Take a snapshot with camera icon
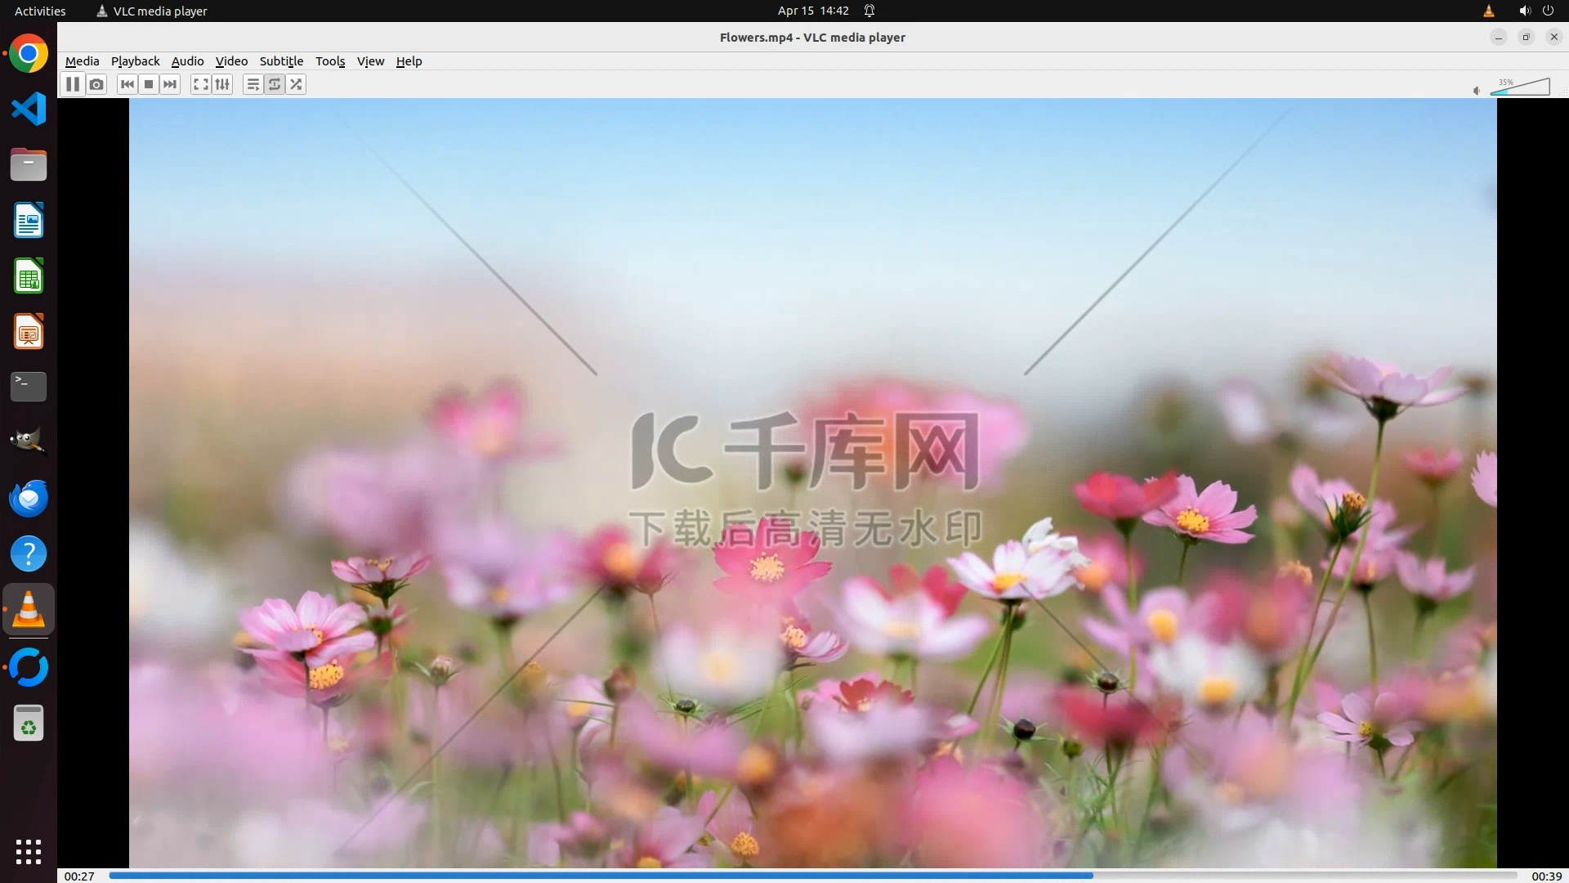This screenshot has height=883, width=1569. 96,84
